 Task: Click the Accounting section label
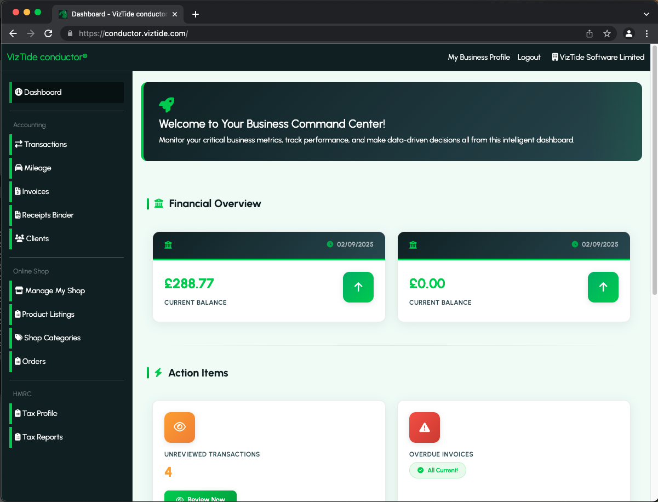click(30, 125)
